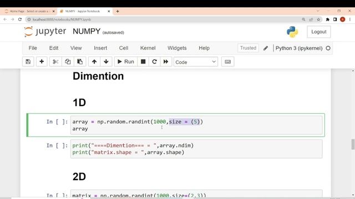This screenshot has width=355, height=199.
Task: Open a new browser tab
Action: click(118, 11)
